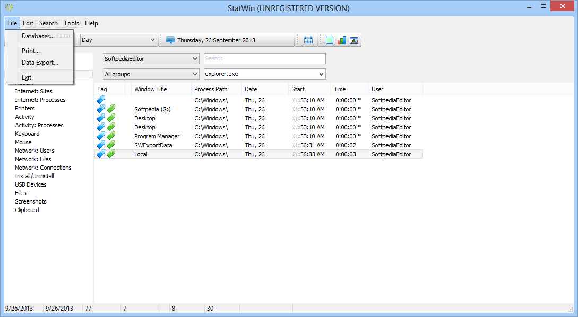This screenshot has height=317, width=578.
Task: Click the Local window title cell
Action: (x=141, y=154)
